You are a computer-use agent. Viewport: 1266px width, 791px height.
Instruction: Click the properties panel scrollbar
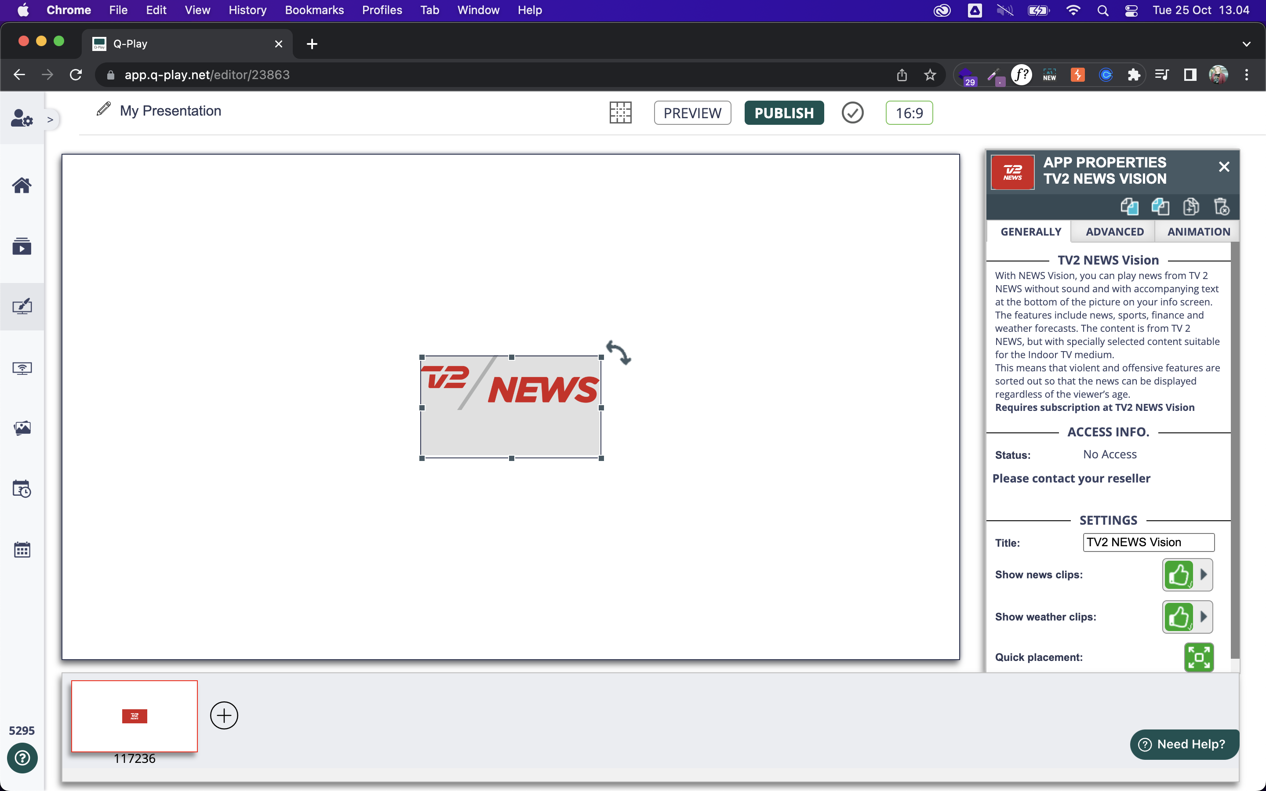point(1235,450)
